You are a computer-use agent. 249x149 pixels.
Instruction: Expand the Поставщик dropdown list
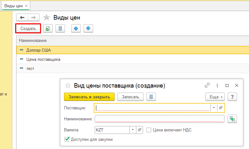pos(214,108)
